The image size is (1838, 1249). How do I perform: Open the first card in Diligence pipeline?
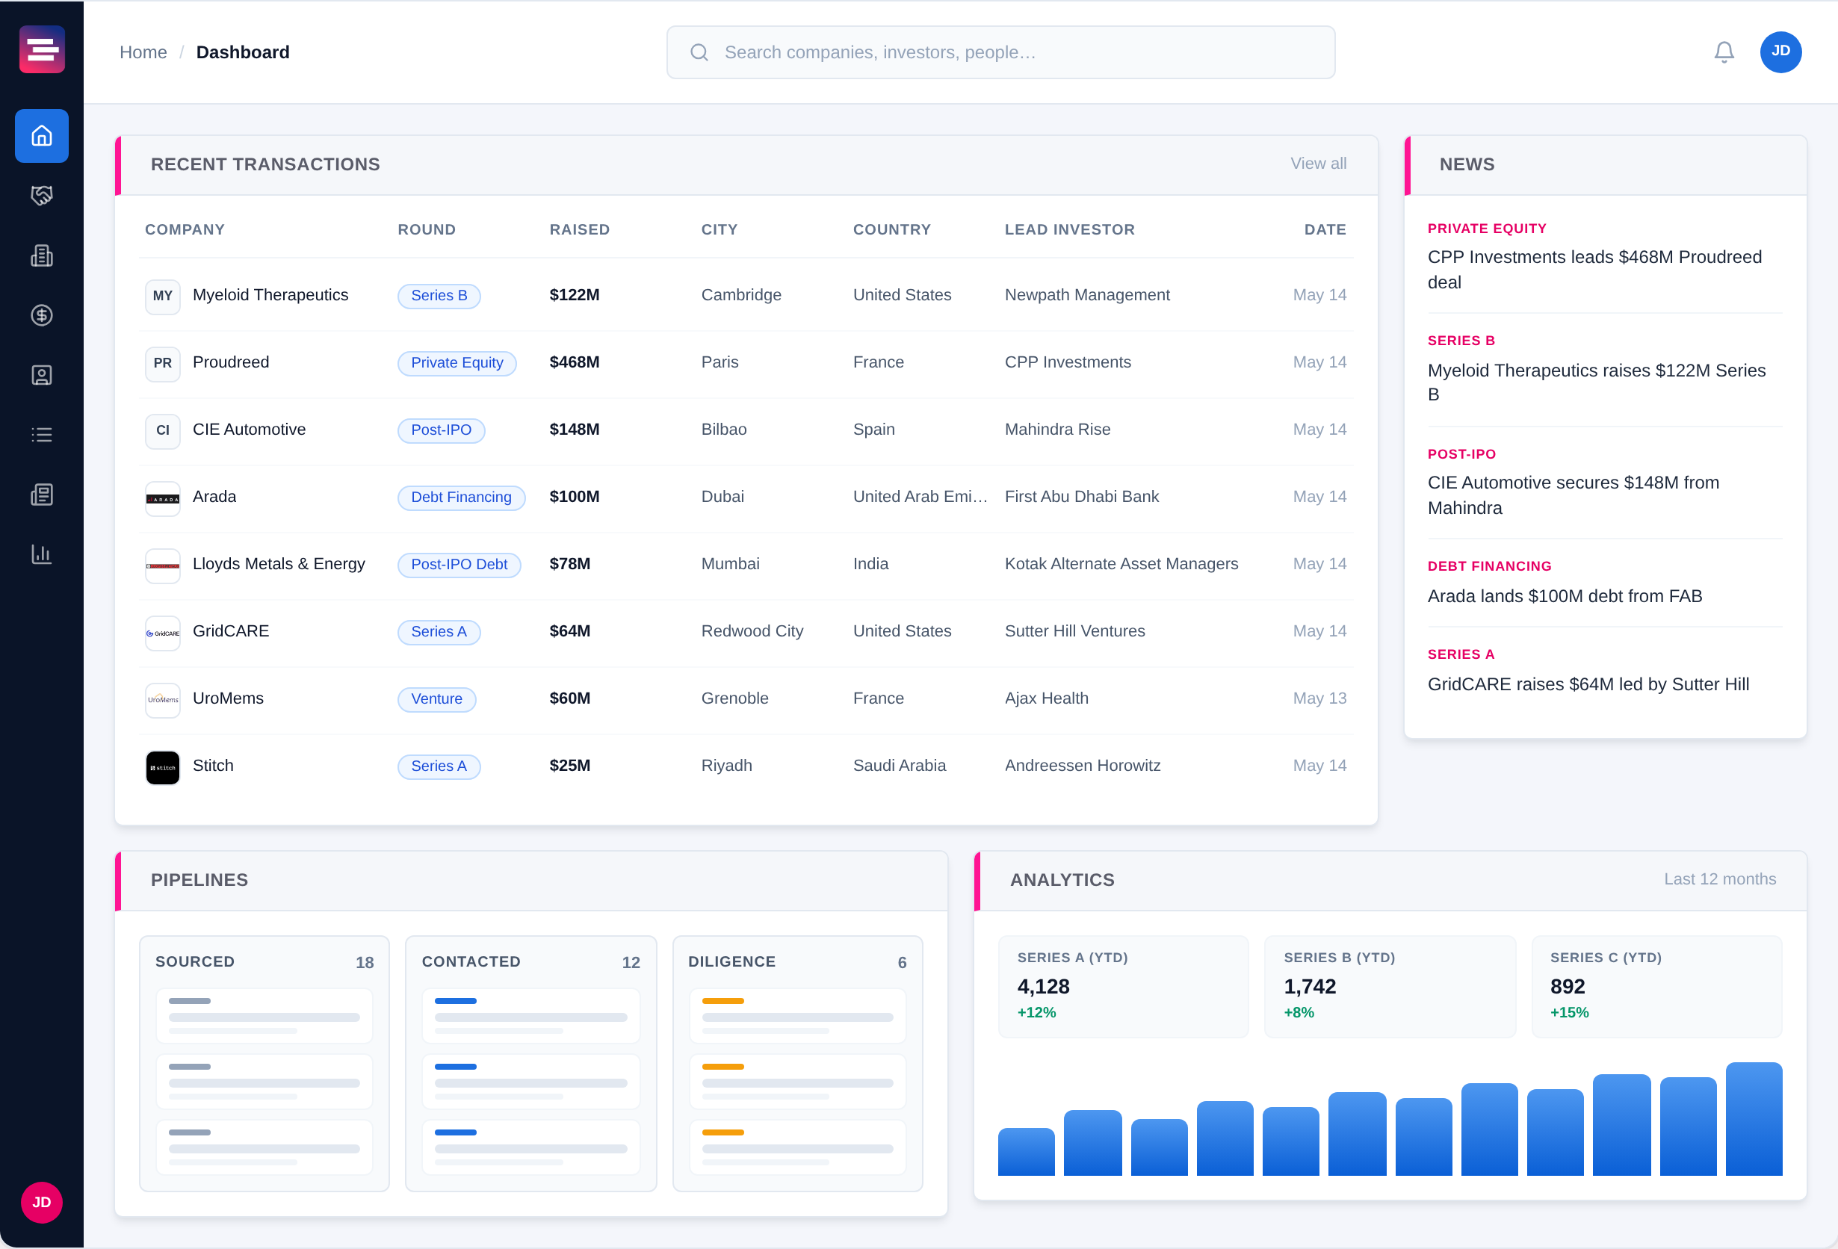pyautogui.click(x=797, y=1016)
